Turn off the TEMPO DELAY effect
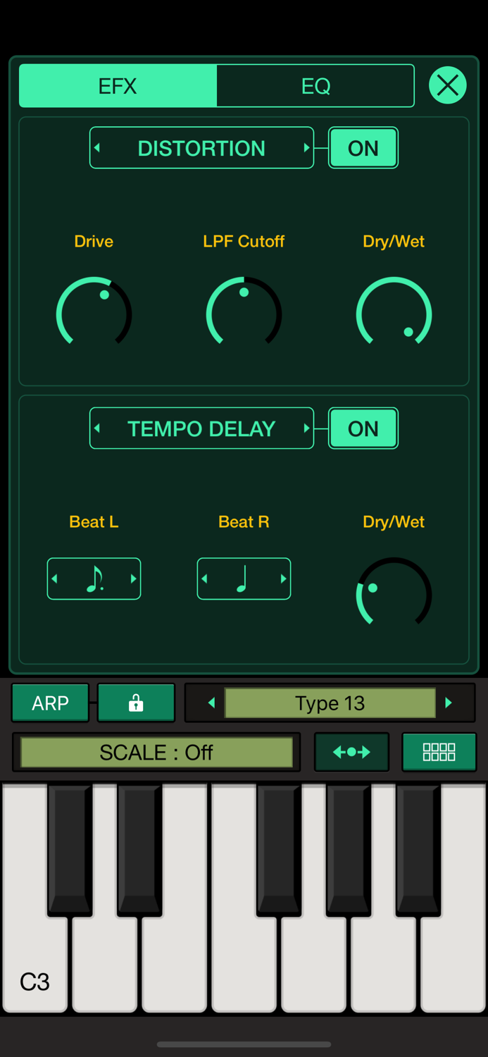The width and height of the screenshot is (488, 1057). pos(363,428)
